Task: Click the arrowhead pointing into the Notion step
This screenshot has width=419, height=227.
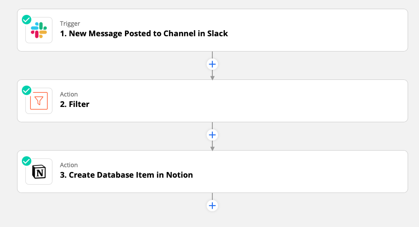Action: coord(212,148)
